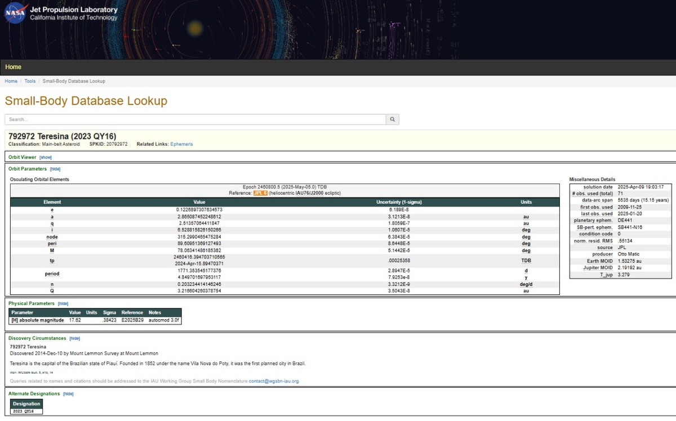This screenshot has height=421, width=676.
Task: Click the magnifying glass search button
Action: tap(392, 119)
